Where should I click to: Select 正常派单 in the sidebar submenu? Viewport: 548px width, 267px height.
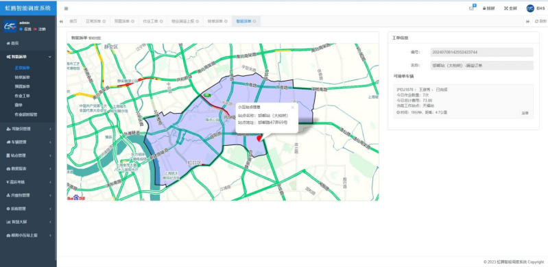click(23, 68)
